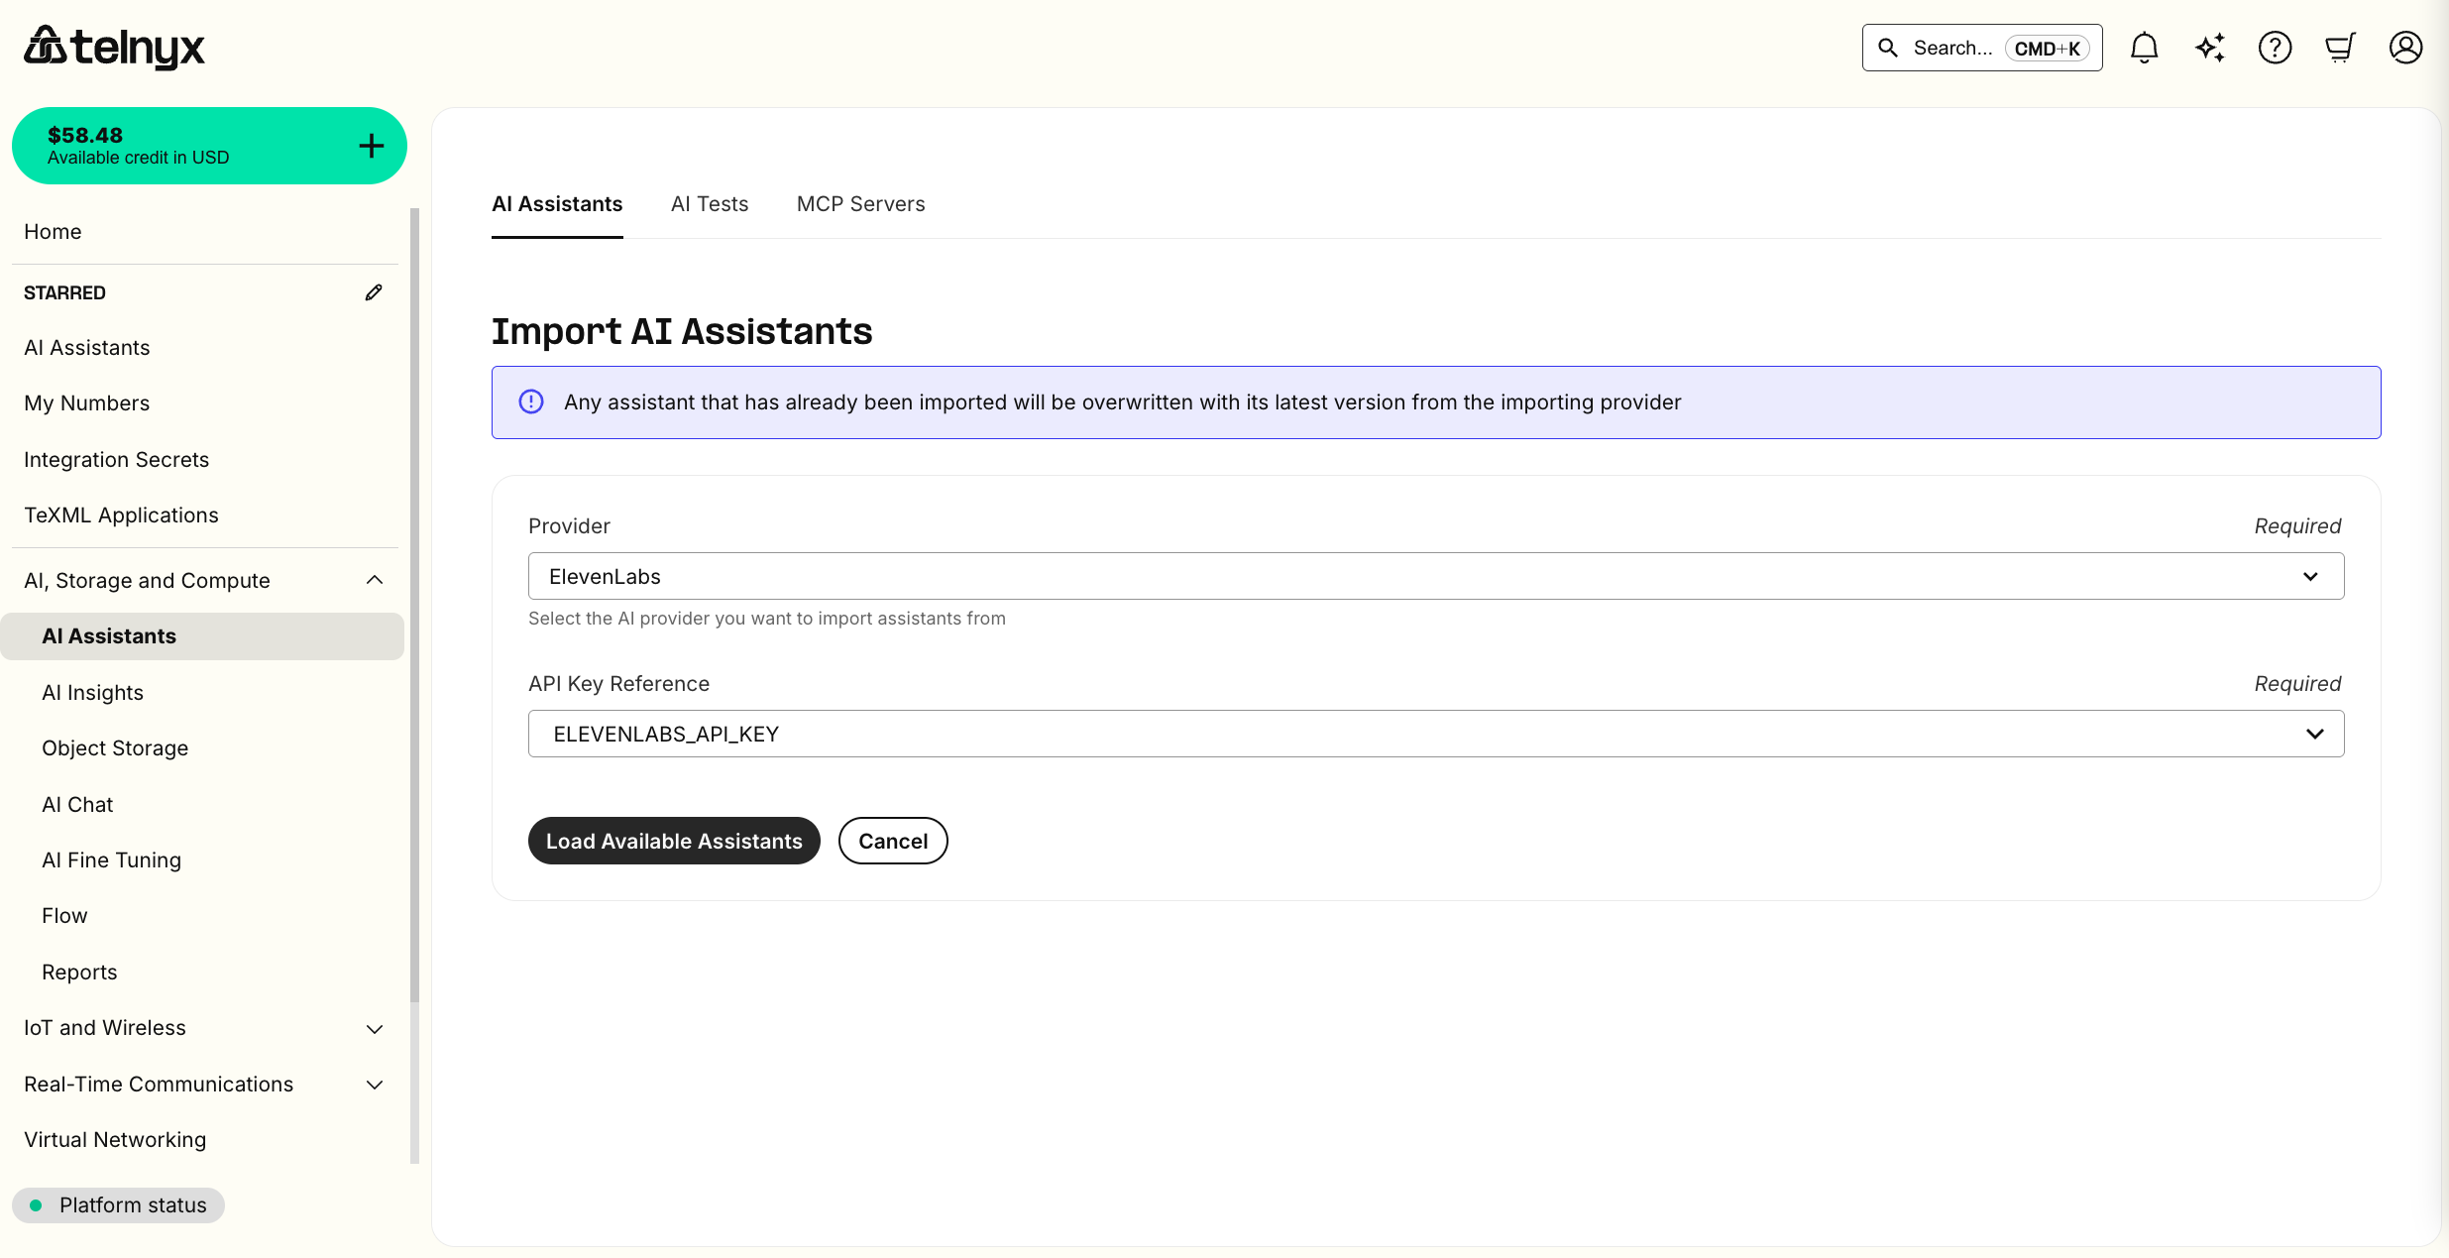The width and height of the screenshot is (2449, 1258).
Task: Open help using the question mark icon
Action: coord(2275,47)
